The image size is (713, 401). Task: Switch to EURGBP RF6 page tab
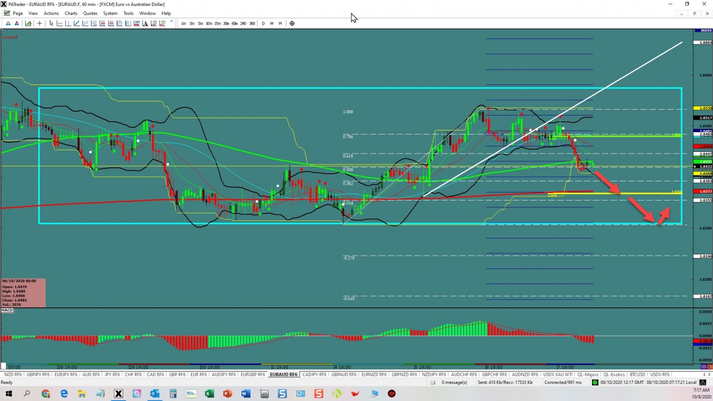(253, 375)
